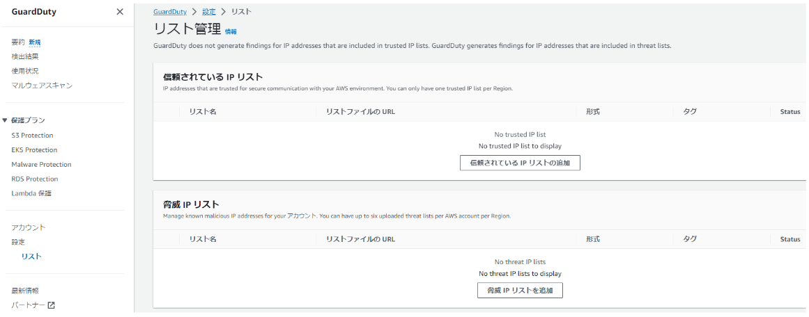Navigate to 検出結果 page
The image size is (809, 317).
(x=25, y=56)
